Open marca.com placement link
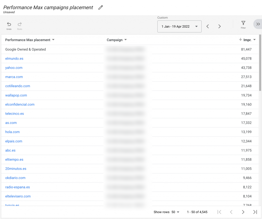This screenshot has width=262, height=219. pos(14,77)
